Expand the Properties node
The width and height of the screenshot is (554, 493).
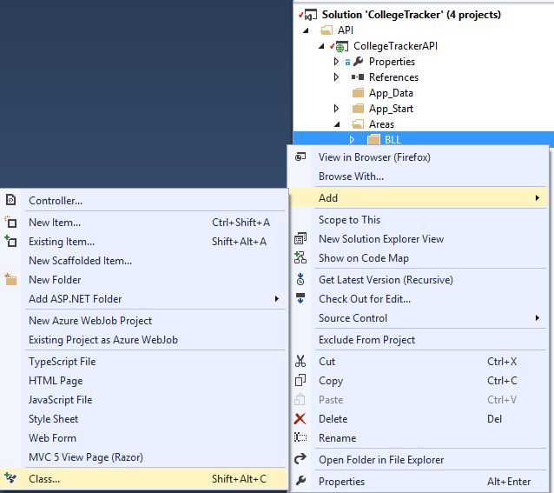coord(336,62)
